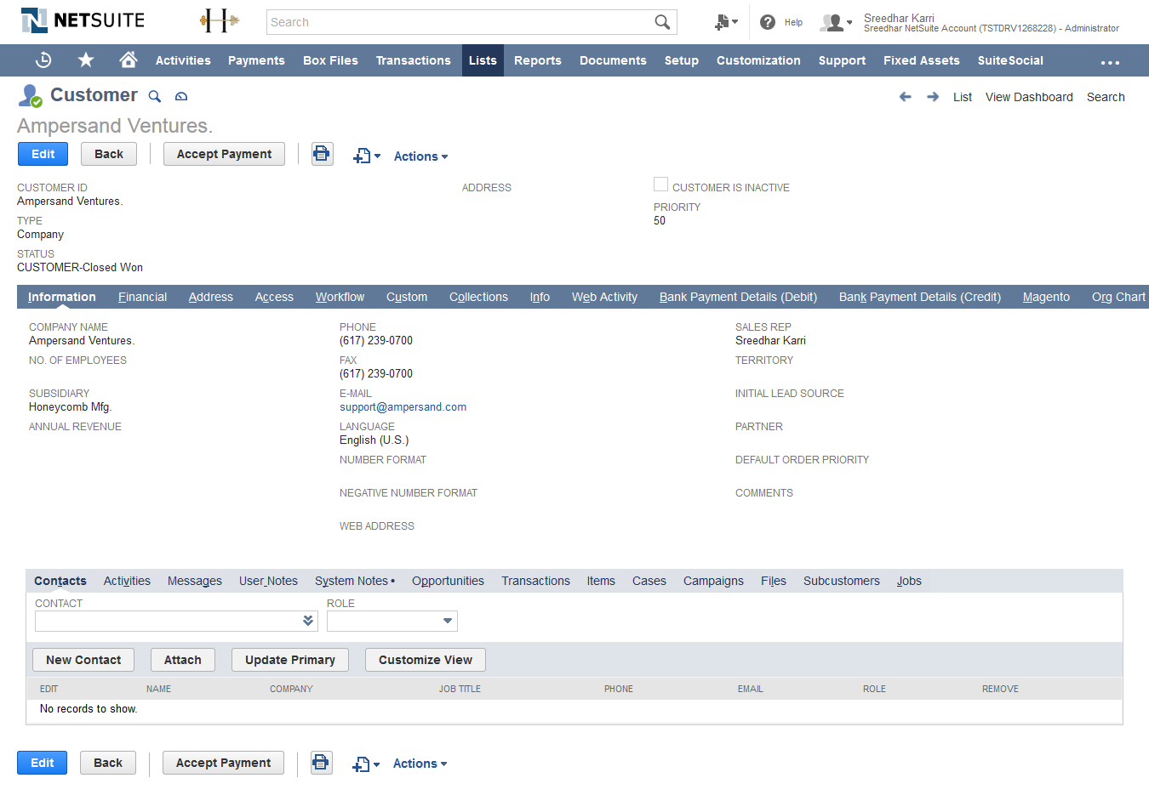This screenshot has width=1149, height=795.
Task: Switch to the Workflow tab
Action: click(x=340, y=297)
